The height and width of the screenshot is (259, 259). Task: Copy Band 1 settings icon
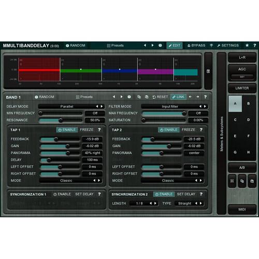pos(139,97)
